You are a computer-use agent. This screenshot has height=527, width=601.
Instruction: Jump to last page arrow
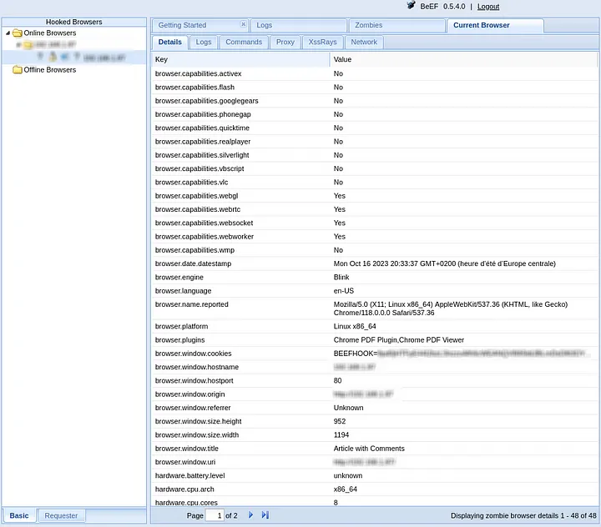pyautogui.click(x=265, y=515)
